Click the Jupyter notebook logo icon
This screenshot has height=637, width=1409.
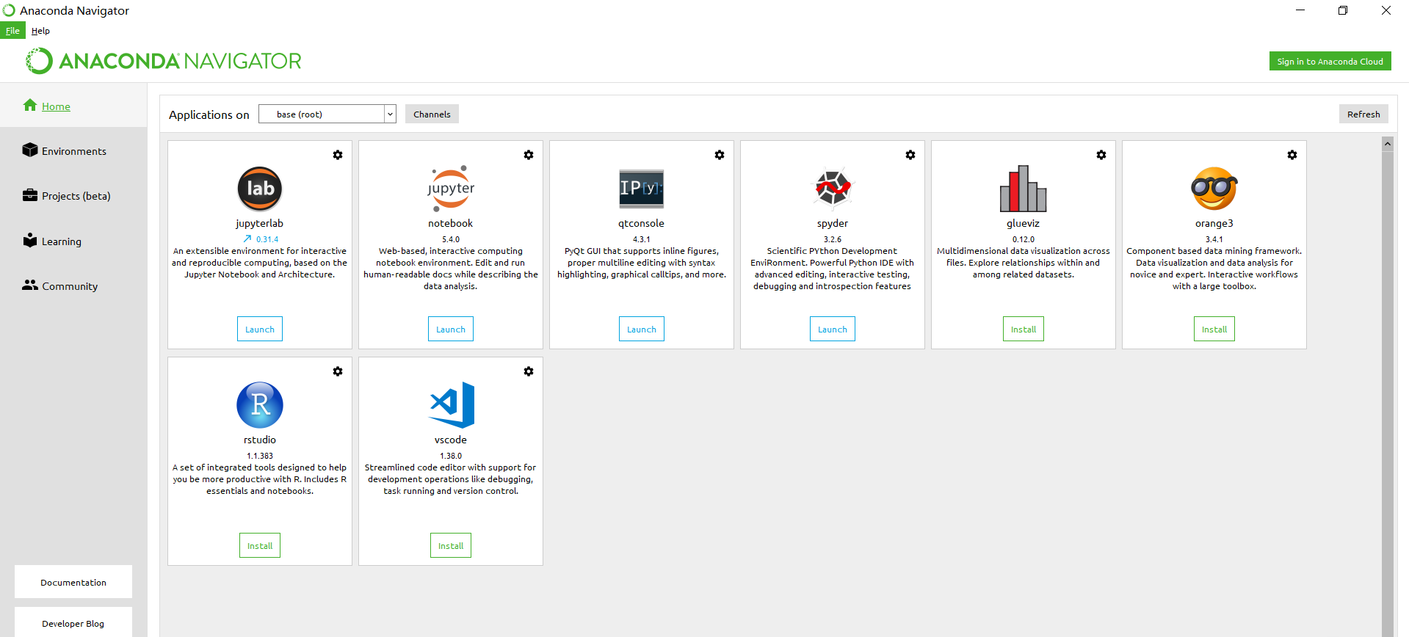[451, 189]
